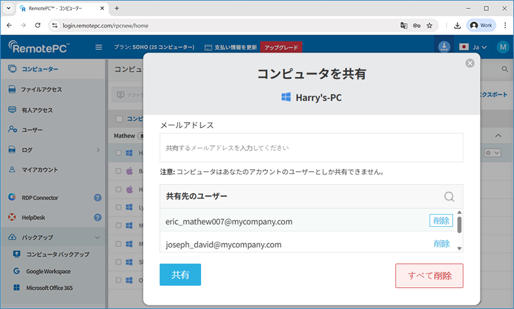
Task: Reload the browser page
Action: click(x=38, y=25)
